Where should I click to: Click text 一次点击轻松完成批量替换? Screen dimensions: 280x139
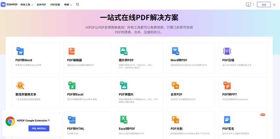(28, 99)
